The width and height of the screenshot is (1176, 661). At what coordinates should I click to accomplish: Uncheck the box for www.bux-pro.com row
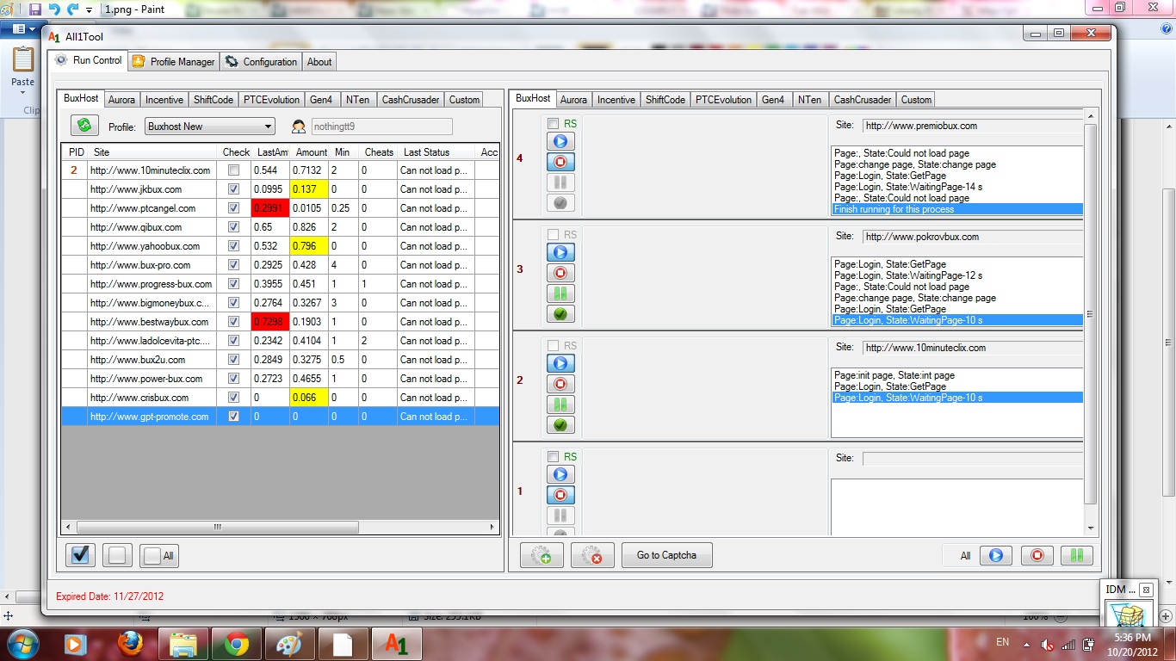pyautogui.click(x=233, y=265)
